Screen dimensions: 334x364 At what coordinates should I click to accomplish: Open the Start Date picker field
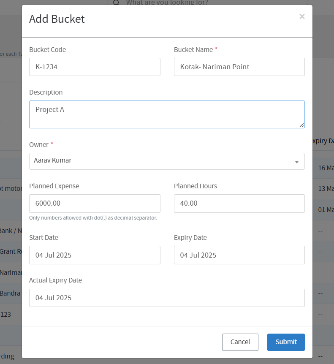coord(95,255)
